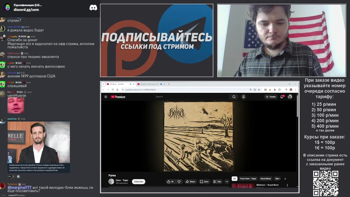Select the Rock Music chip

point(266,179)
